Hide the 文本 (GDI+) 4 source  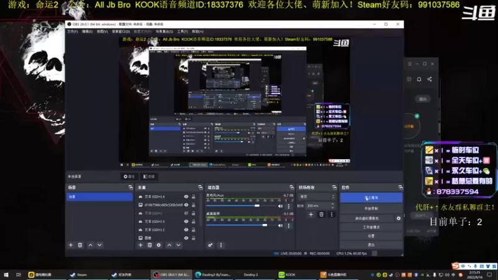(x=186, y=197)
